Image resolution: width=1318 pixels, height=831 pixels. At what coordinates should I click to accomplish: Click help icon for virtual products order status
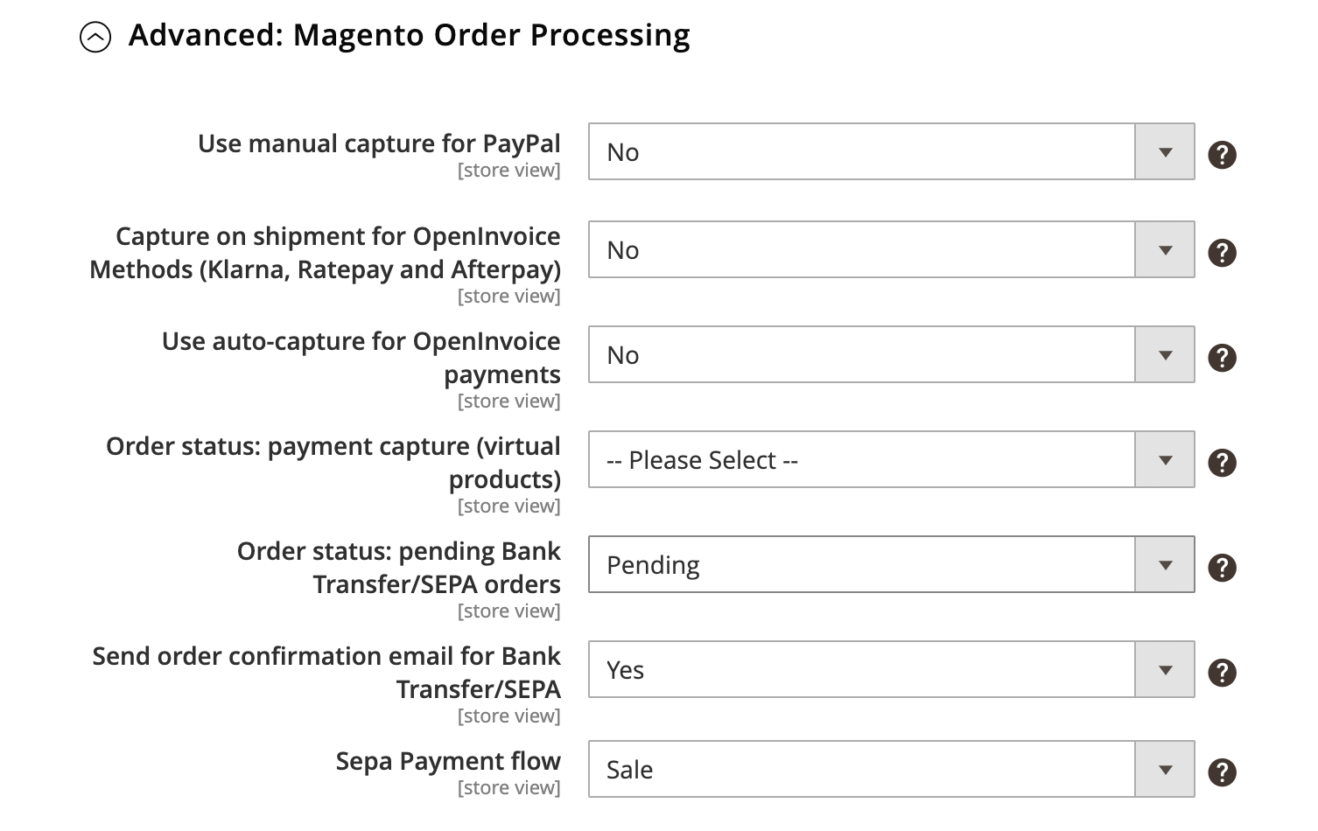[x=1222, y=462]
